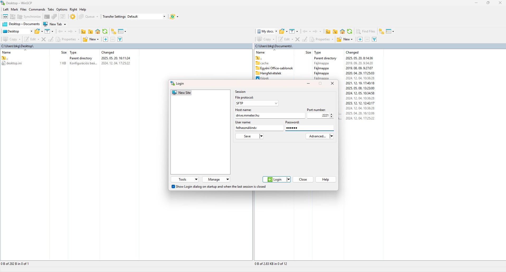This screenshot has width=506, height=272.
Task: Open the File protocol SFTP dropdown
Action: click(257, 103)
